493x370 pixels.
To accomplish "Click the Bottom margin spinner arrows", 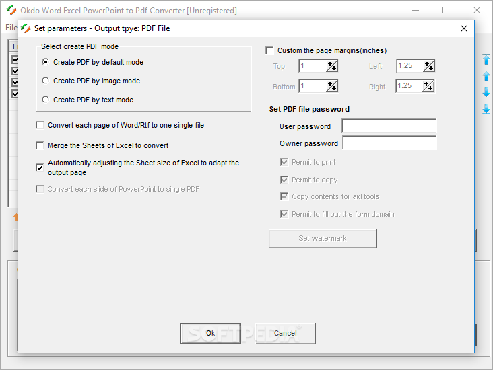I will tap(332, 86).
